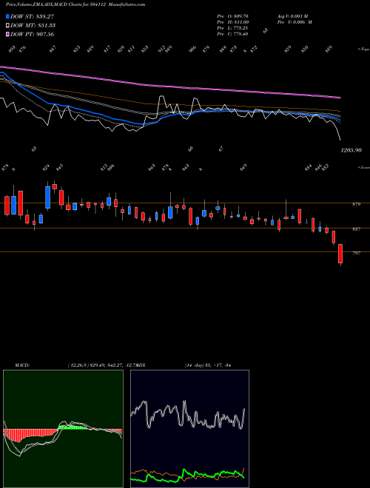Click the 'Pre H: 811.60' value
This screenshot has width=370, height=488.
[232, 22]
